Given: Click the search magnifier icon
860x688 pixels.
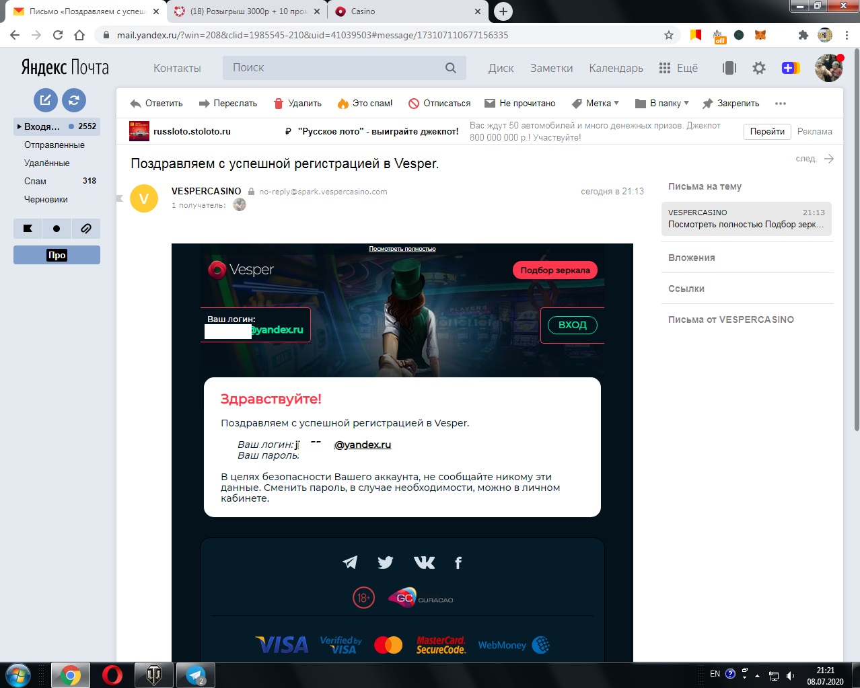Looking at the screenshot, I should coord(451,68).
